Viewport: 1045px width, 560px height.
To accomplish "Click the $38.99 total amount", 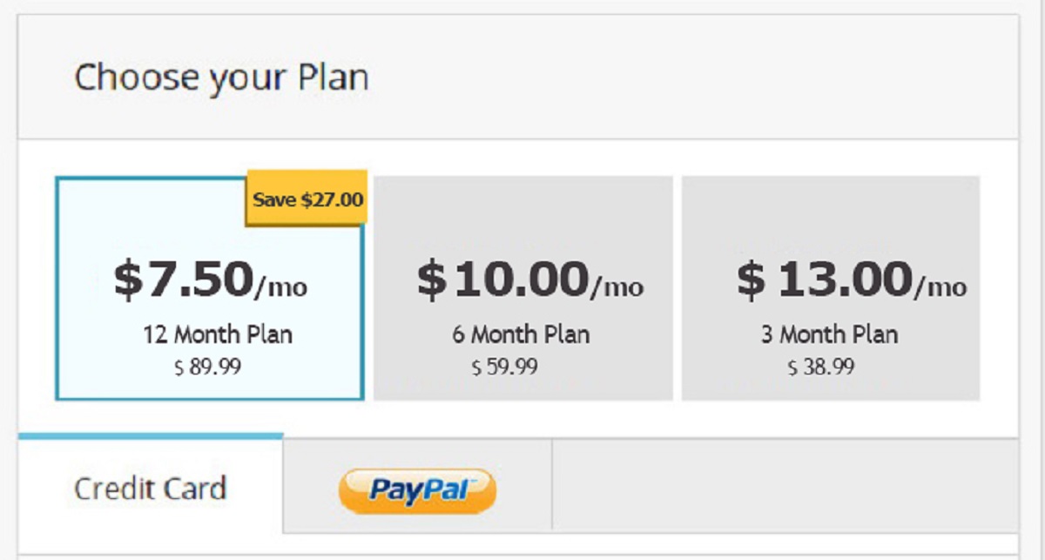I will click(x=821, y=367).
